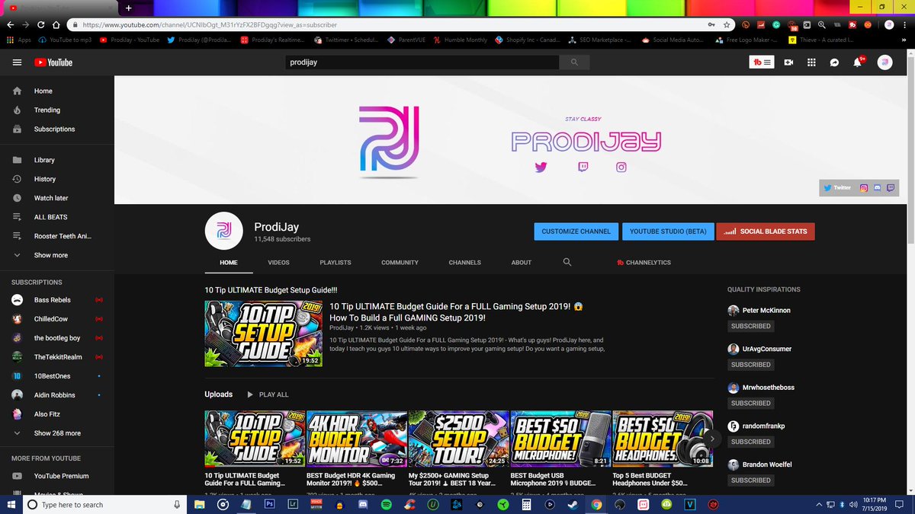Click the CUSTOMIZE CHANNEL button
Image resolution: width=915 pixels, height=514 pixels.
pos(576,231)
